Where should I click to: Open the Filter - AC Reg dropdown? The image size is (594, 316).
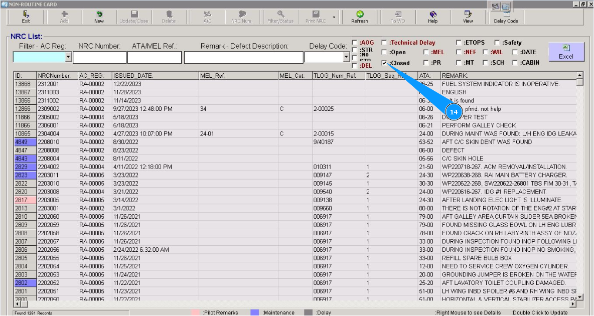point(68,57)
